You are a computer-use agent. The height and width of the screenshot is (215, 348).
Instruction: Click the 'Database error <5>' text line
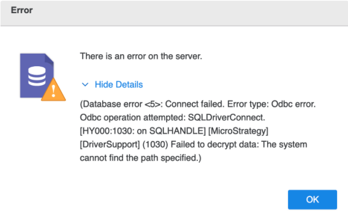coord(121,104)
